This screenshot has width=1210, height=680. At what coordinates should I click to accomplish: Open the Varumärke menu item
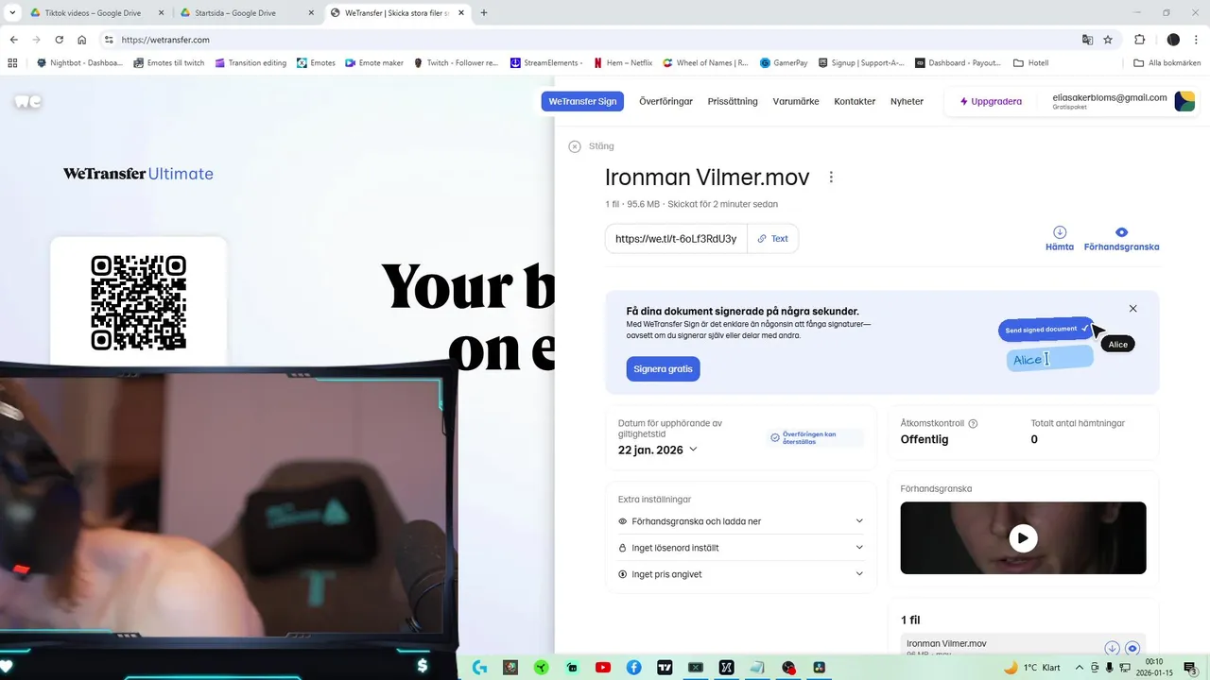pos(796,101)
